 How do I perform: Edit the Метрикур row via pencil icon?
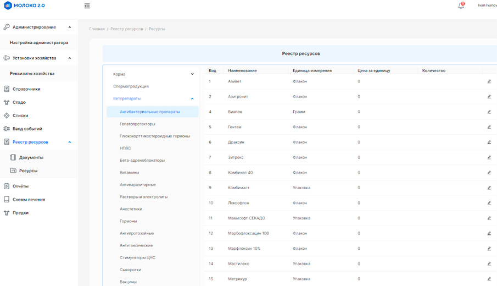[x=489, y=279]
